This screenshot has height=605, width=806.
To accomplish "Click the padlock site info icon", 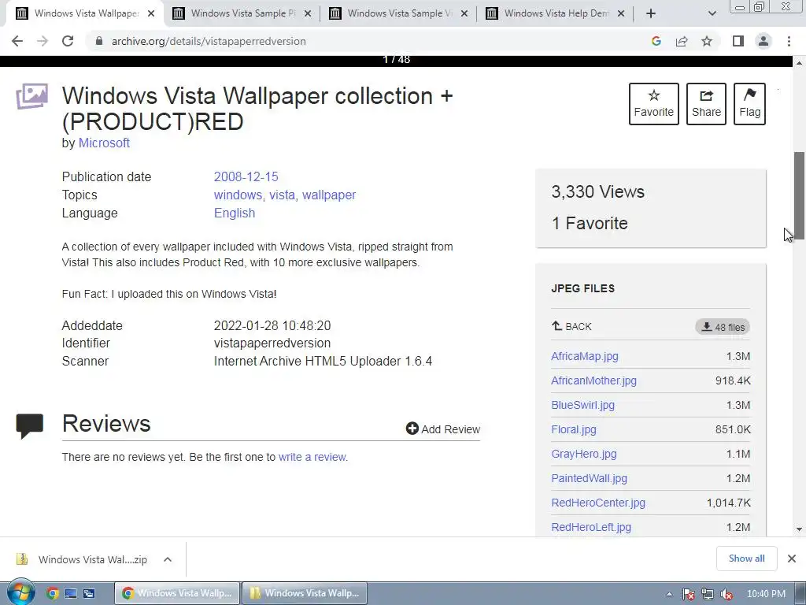I will tap(99, 41).
